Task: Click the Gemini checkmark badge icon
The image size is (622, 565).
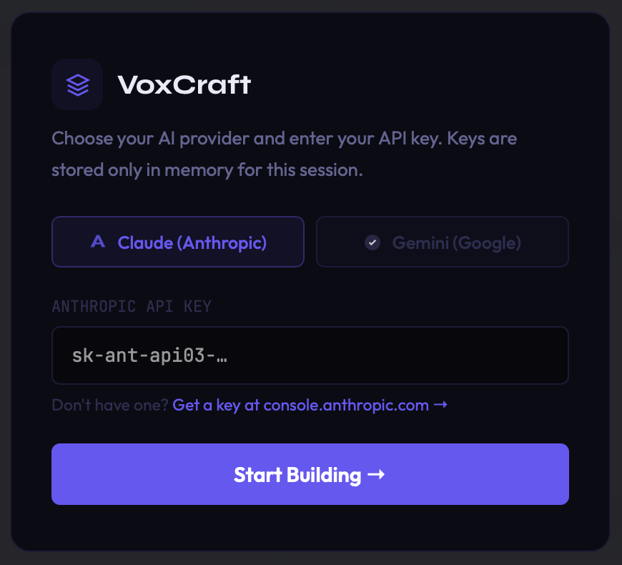Action: coord(372,242)
